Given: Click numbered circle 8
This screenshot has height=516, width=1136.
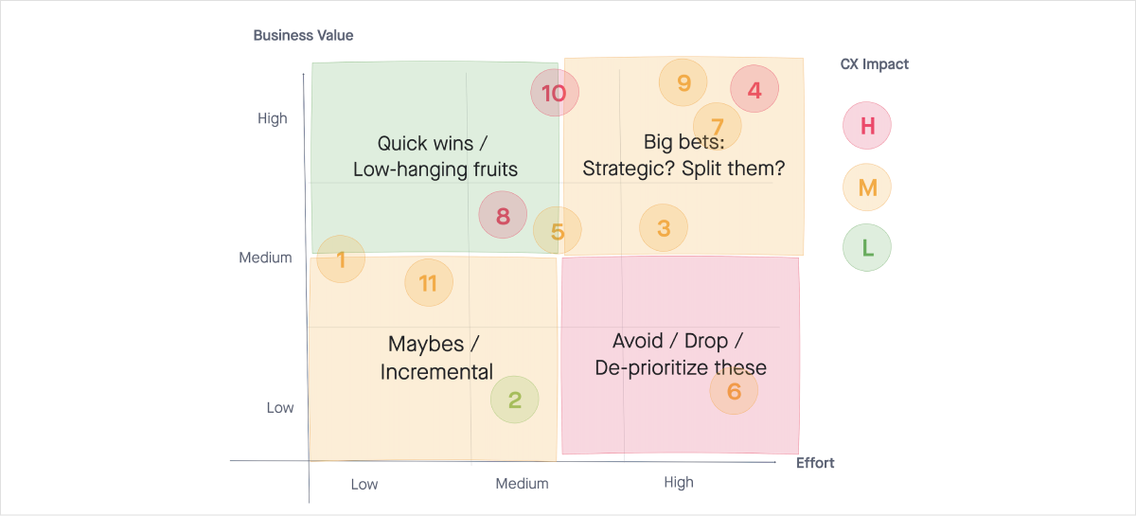Looking at the screenshot, I should pos(503,215).
